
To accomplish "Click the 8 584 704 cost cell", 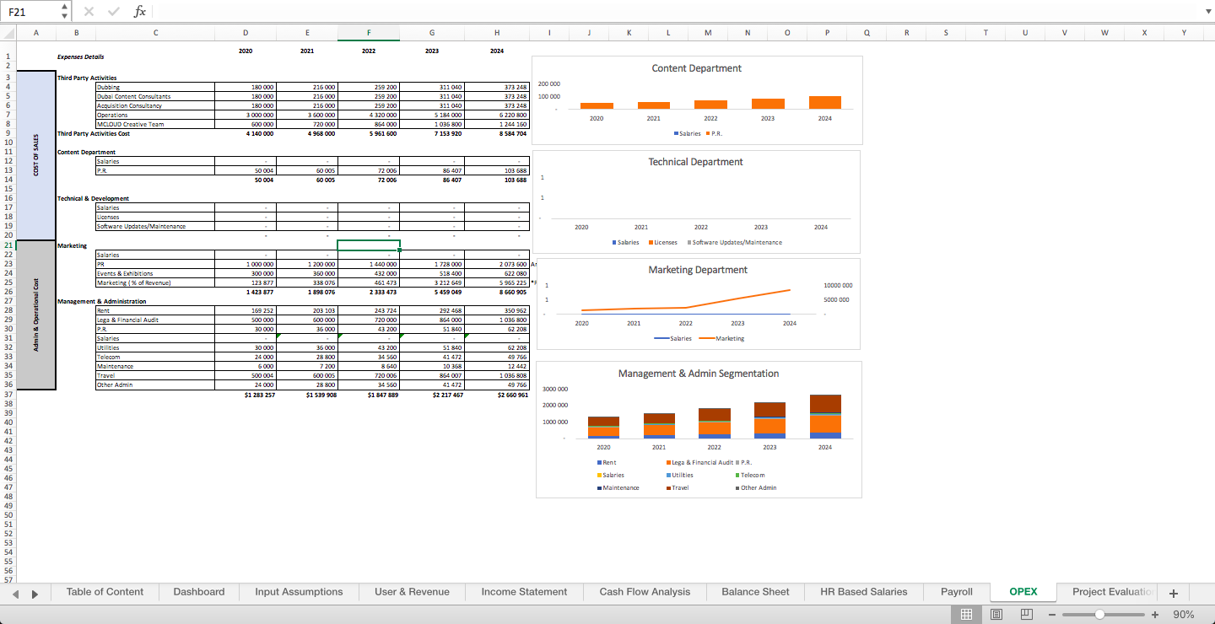I will 497,133.
